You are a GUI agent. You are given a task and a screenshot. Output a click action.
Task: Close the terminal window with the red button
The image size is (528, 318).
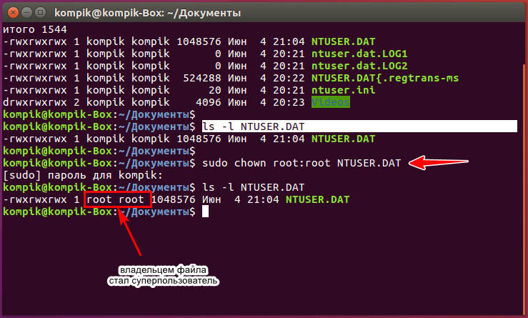click(x=13, y=13)
